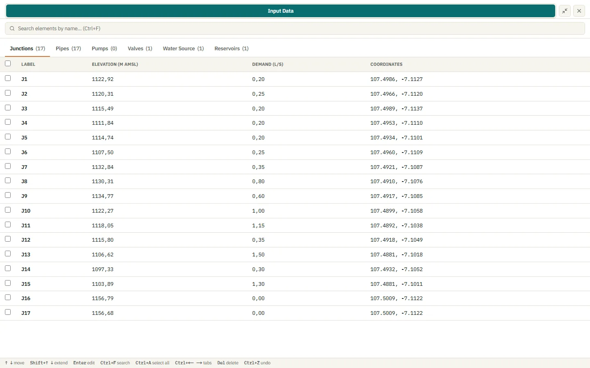590x368 pixels.
Task: Click the search magnifier icon
Action: point(12,29)
